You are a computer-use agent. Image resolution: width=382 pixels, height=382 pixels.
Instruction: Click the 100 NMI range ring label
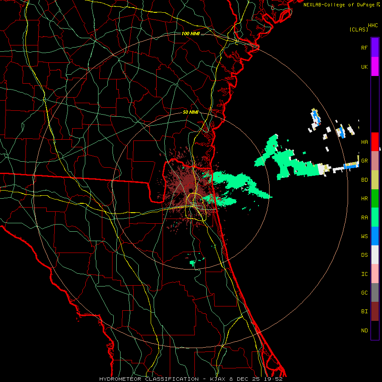tap(191, 34)
